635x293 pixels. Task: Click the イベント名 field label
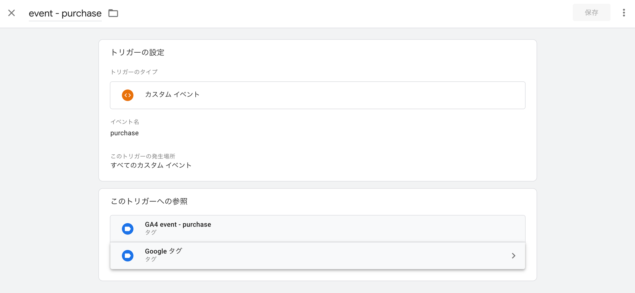(x=125, y=122)
